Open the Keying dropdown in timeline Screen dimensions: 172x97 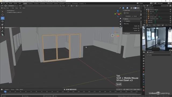click(x=13, y=89)
